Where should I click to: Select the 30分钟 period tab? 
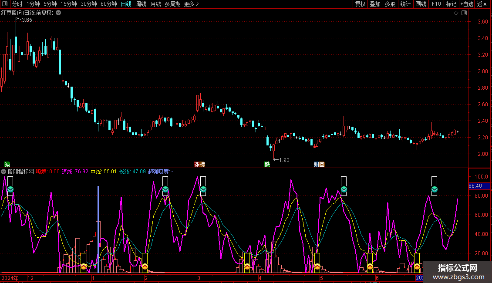point(88,4)
